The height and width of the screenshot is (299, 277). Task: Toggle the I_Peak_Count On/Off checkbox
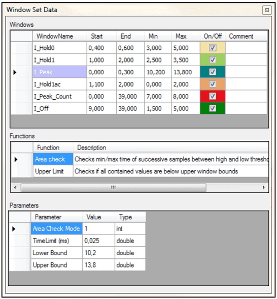(x=212, y=96)
